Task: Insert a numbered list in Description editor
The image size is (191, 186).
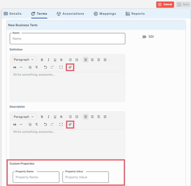Action: coord(77,117)
